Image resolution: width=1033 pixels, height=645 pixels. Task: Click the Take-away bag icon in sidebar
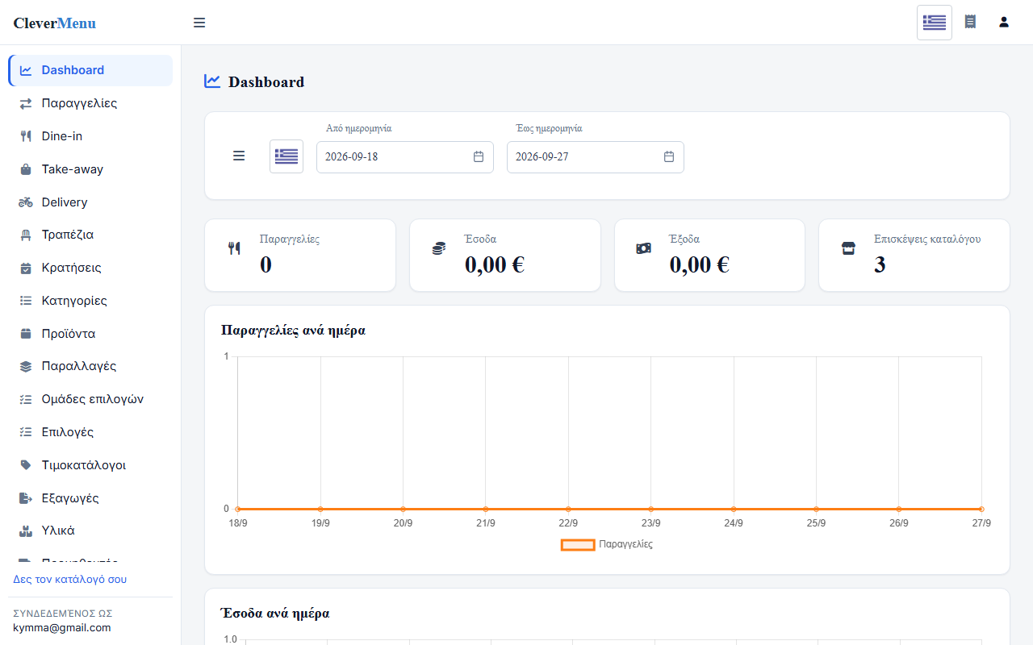pyautogui.click(x=26, y=169)
